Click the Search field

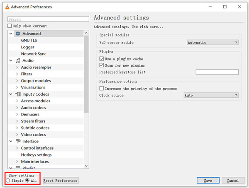48,19
